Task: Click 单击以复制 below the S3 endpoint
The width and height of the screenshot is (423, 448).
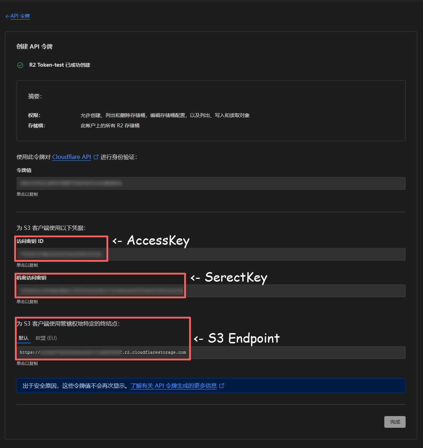Action: pyautogui.click(x=27, y=364)
